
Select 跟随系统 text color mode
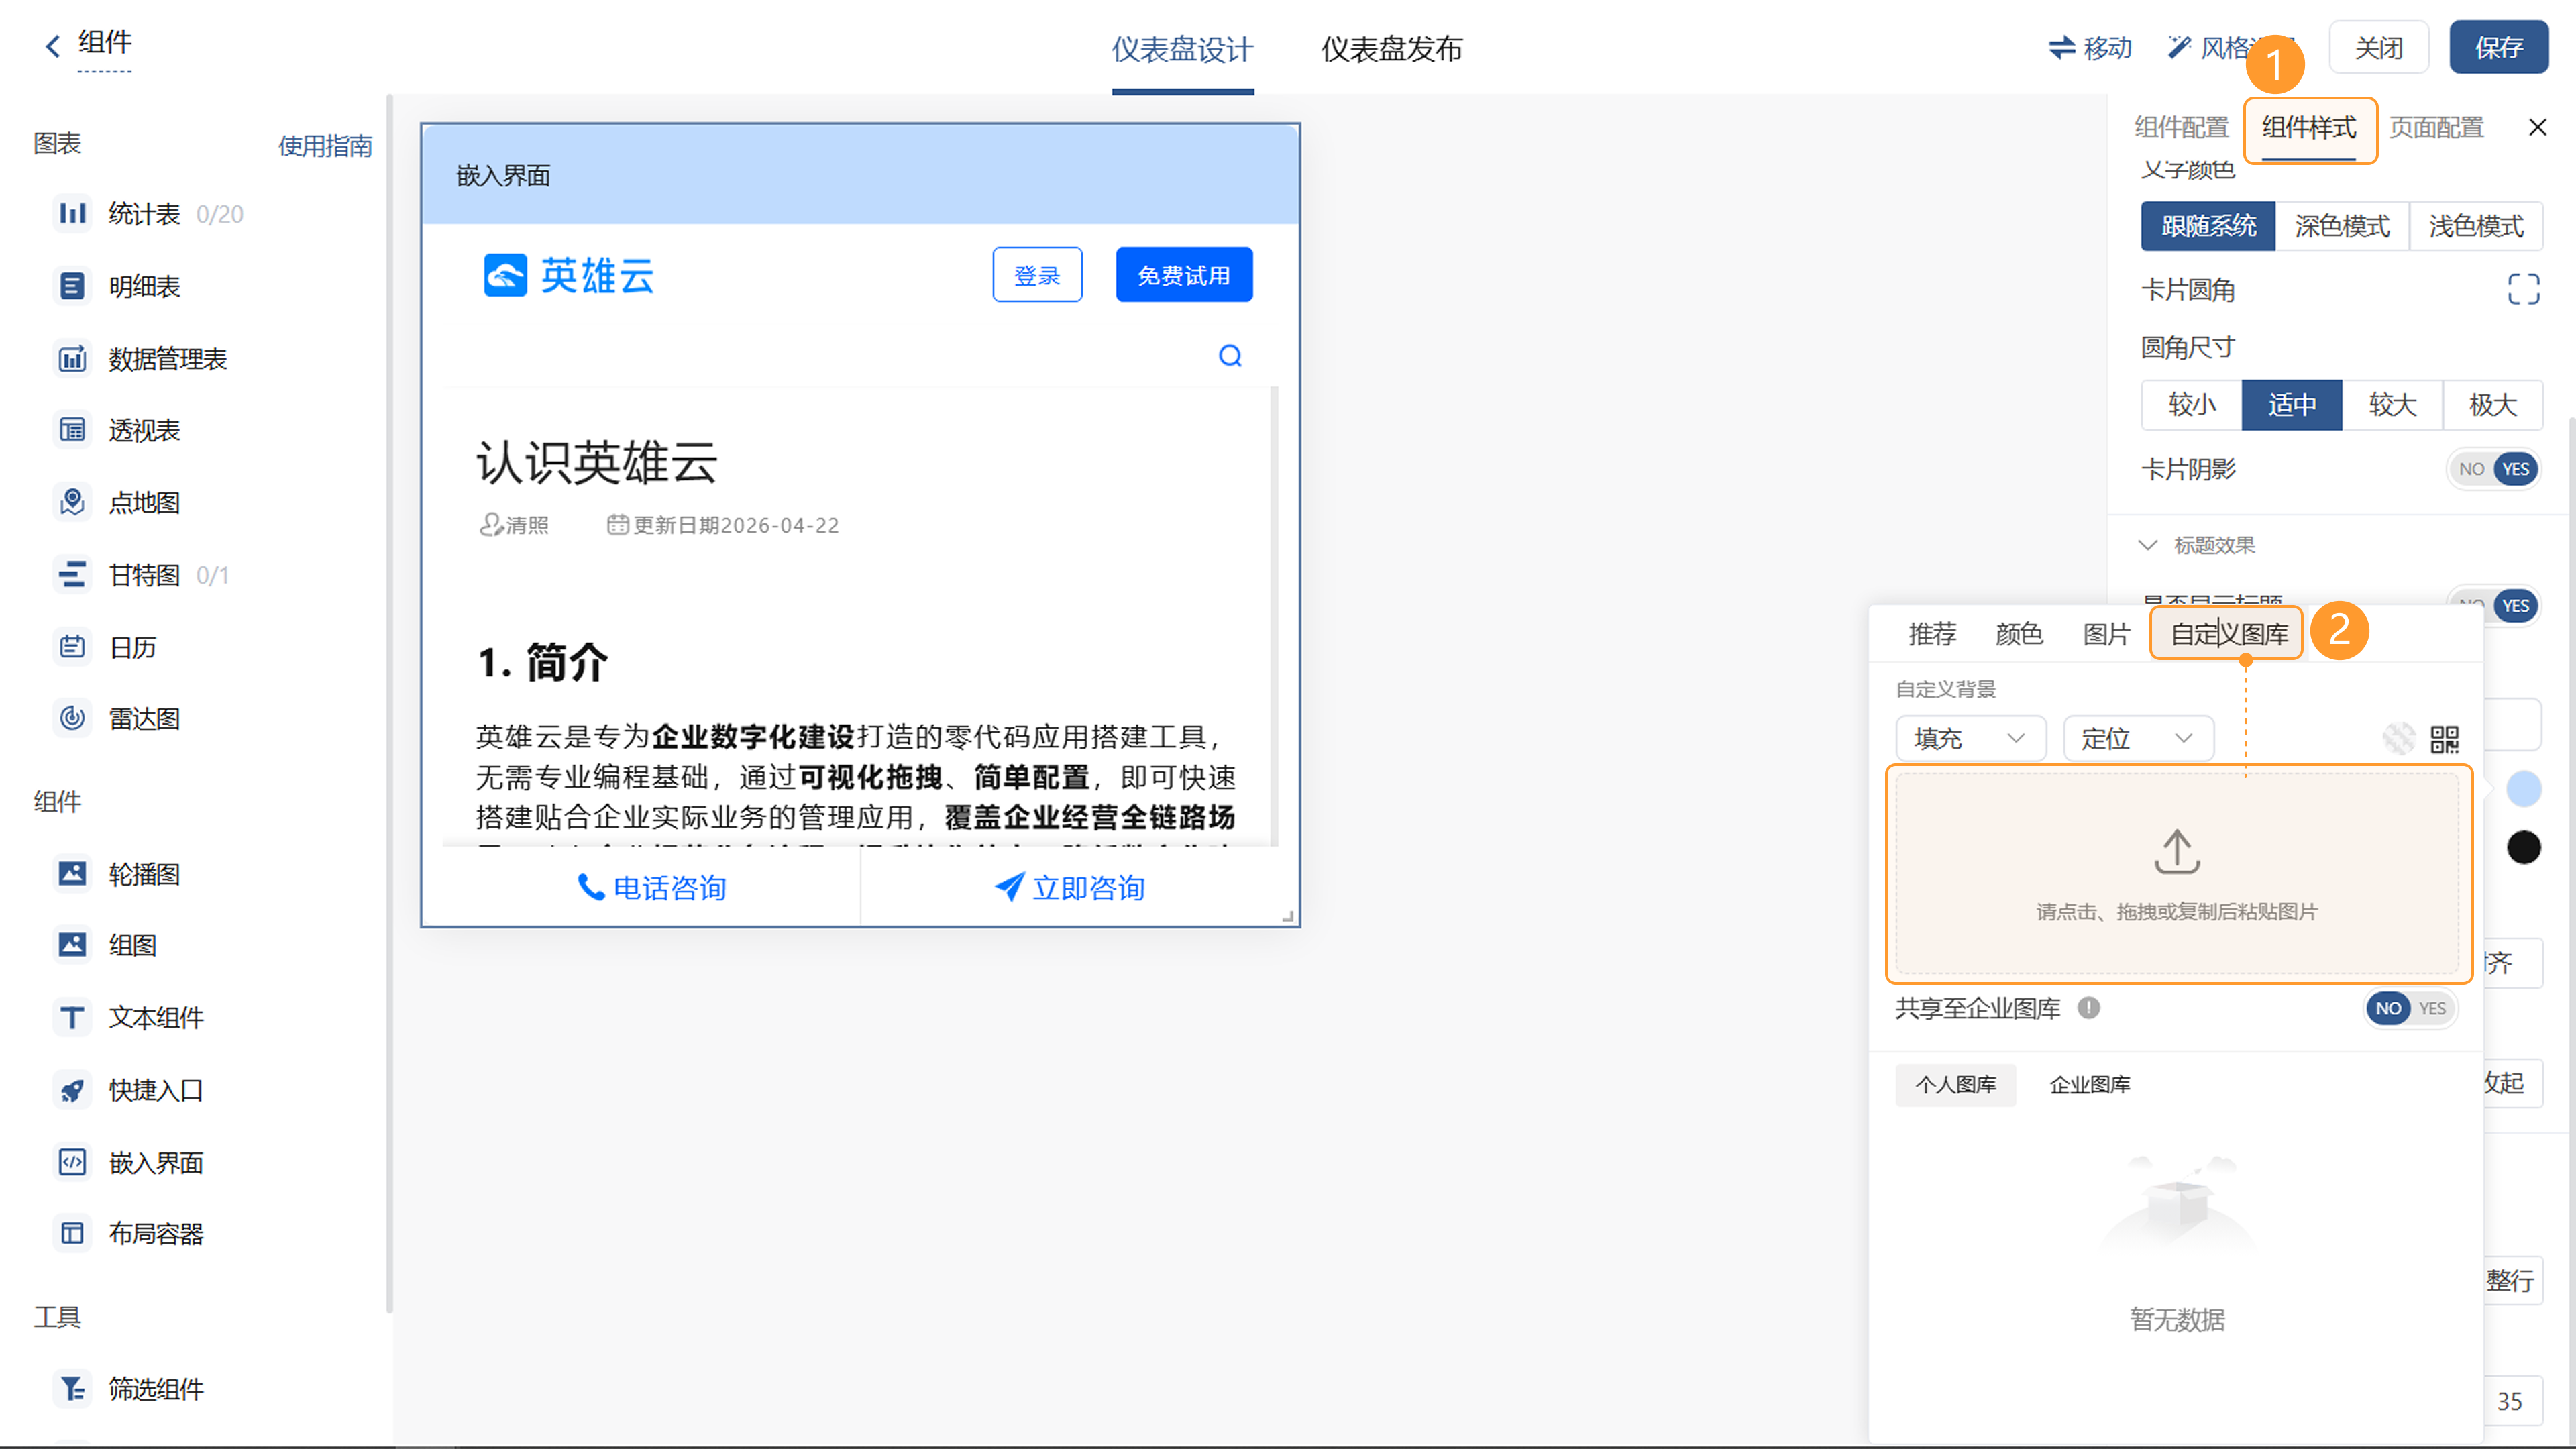2208,226
